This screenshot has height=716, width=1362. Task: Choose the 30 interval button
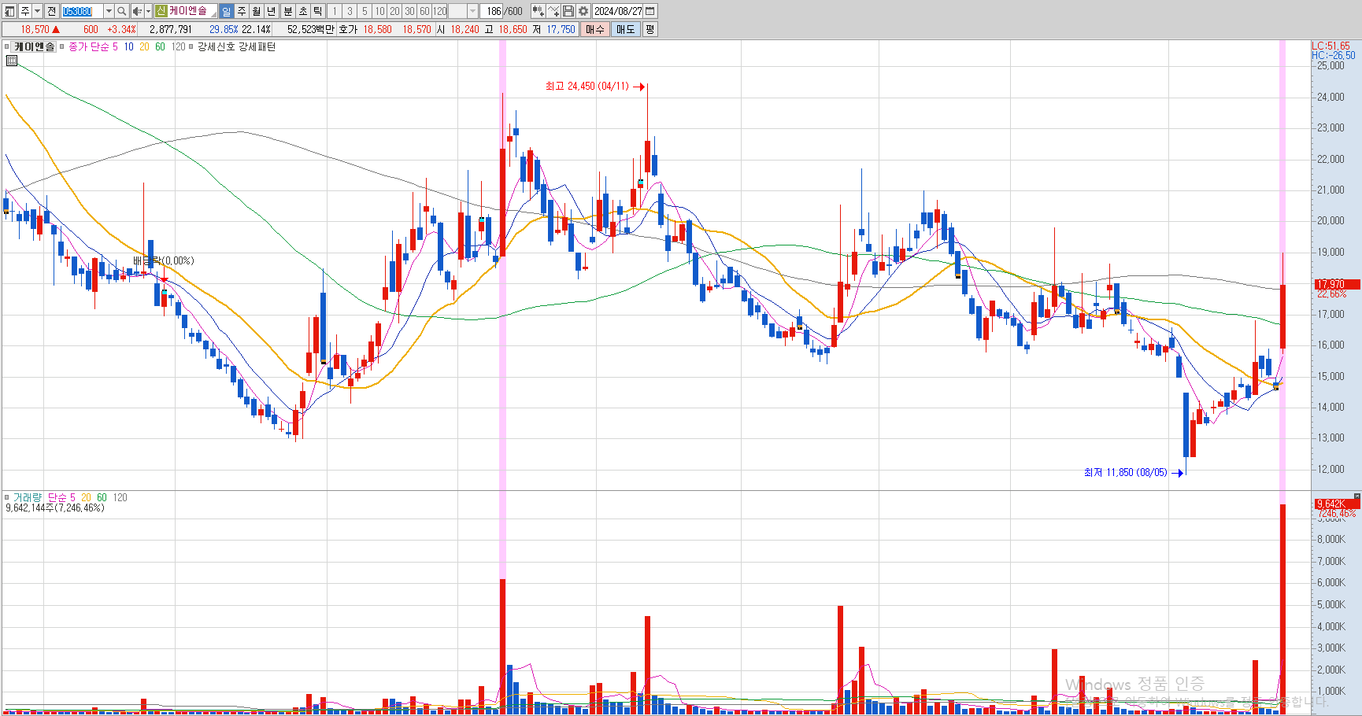pos(409,11)
